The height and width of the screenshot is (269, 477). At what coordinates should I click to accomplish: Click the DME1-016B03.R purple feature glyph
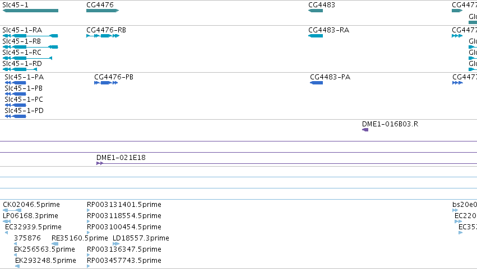[365, 130]
